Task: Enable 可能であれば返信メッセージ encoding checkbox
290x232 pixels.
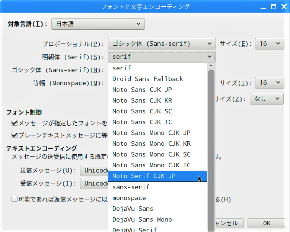Action: (15, 199)
